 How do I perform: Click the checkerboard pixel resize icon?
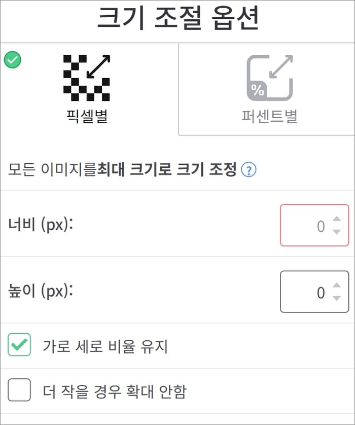click(x=87, y=78)
